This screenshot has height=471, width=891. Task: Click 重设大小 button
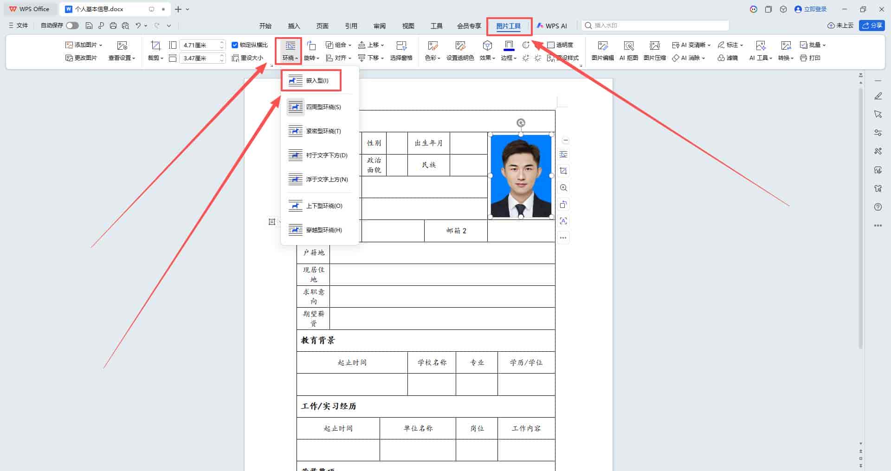(x=247, y=58)
